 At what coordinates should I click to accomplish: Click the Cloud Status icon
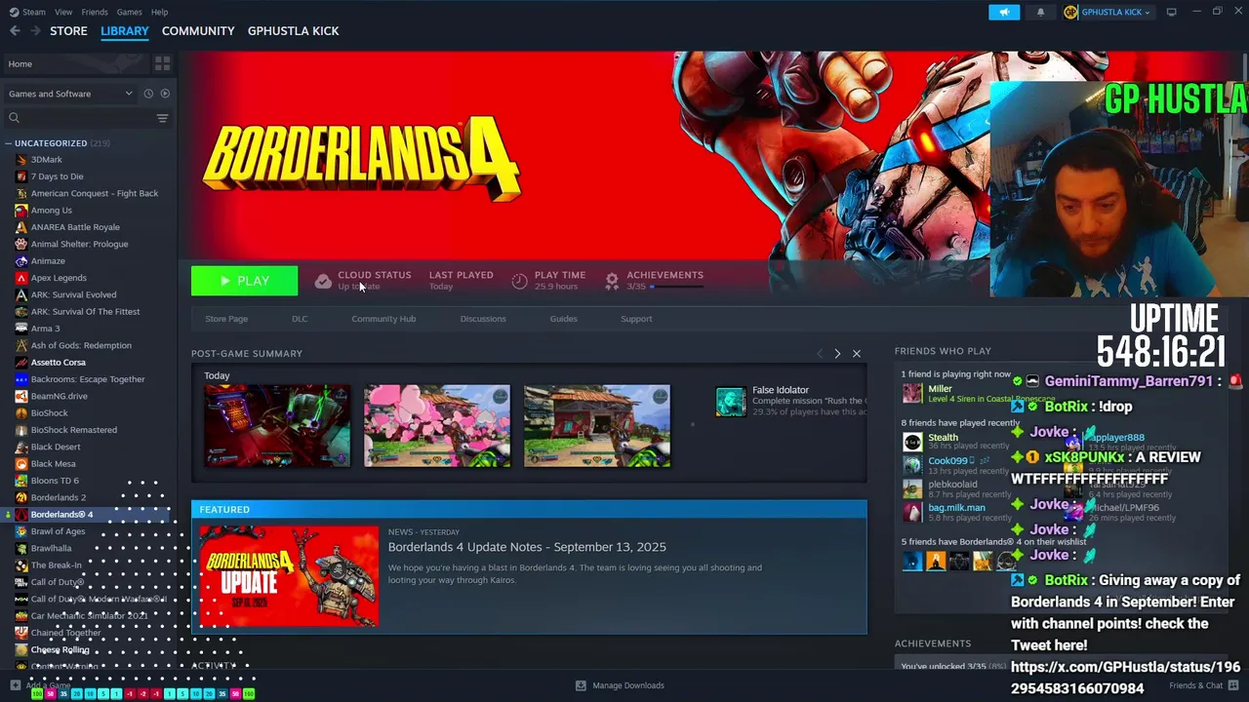click(x=323, y=281)
